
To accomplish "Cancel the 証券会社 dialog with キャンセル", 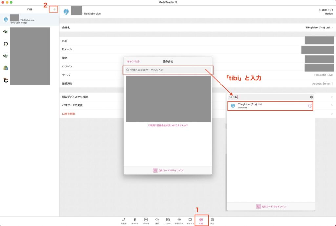I will tap(133, 61).
